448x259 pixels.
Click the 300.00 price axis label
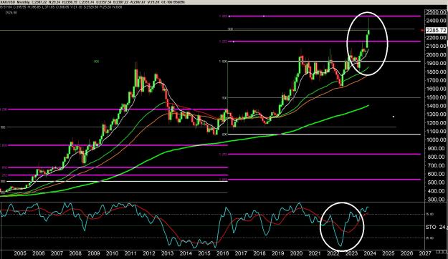click(x=437, y=200)
